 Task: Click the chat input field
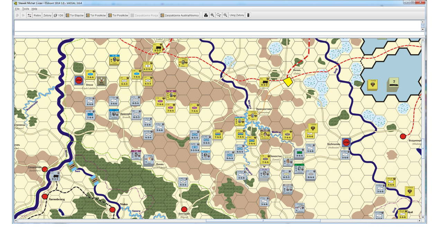click(x=217, y=34)
